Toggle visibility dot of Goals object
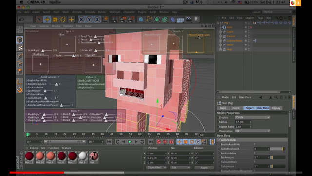Viewport: 312px width, 176px height. (x=246, y=31)
